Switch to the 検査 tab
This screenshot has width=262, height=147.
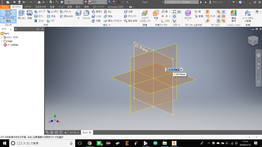point(52,7)
